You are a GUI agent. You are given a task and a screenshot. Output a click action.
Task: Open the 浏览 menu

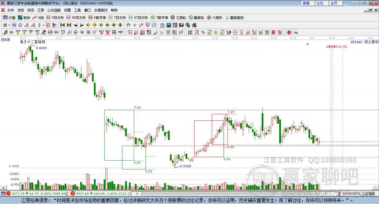tap(21, 10)
